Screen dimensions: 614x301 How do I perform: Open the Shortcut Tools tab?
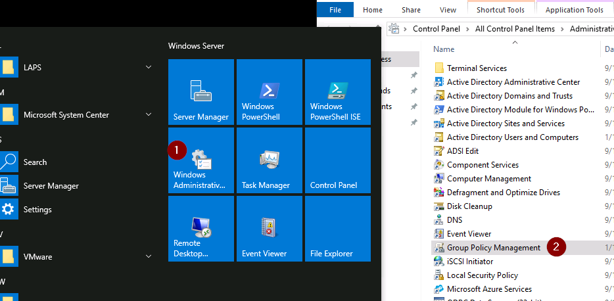(x=500, y=10)
